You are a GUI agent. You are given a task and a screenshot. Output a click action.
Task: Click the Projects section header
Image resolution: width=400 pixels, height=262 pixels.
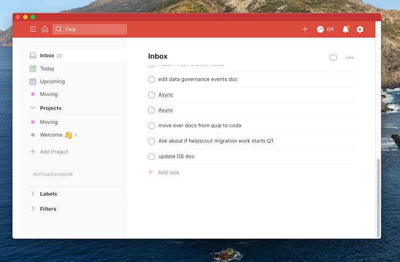click(x=51, y=108)
